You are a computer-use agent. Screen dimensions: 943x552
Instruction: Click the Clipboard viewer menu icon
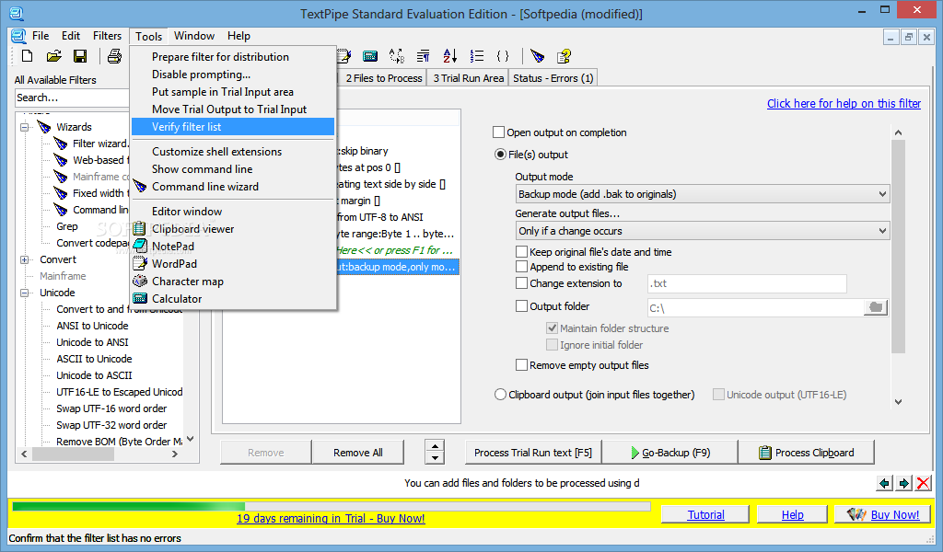pos(140,228)
